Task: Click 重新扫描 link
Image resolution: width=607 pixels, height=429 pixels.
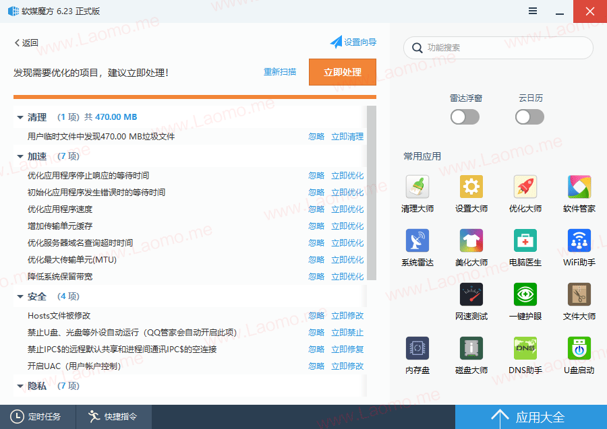Action: [x=279, y=72]
